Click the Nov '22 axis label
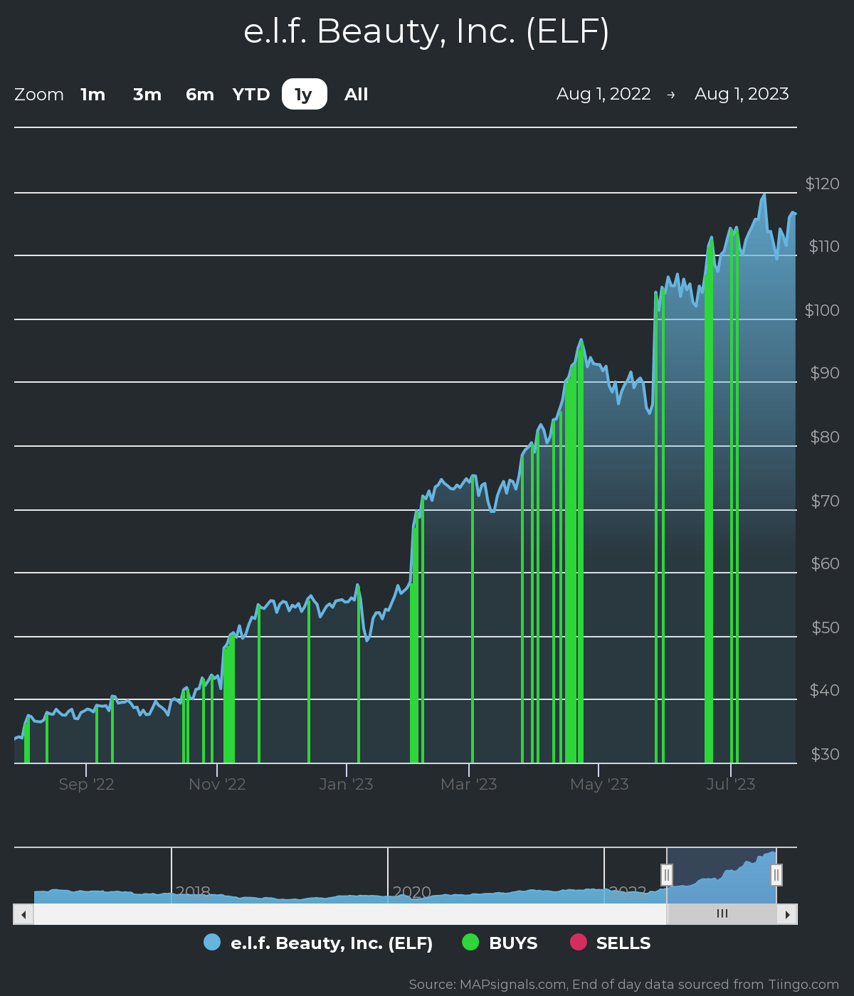Screen dimensions: 854x996 (x=217, y=785)
